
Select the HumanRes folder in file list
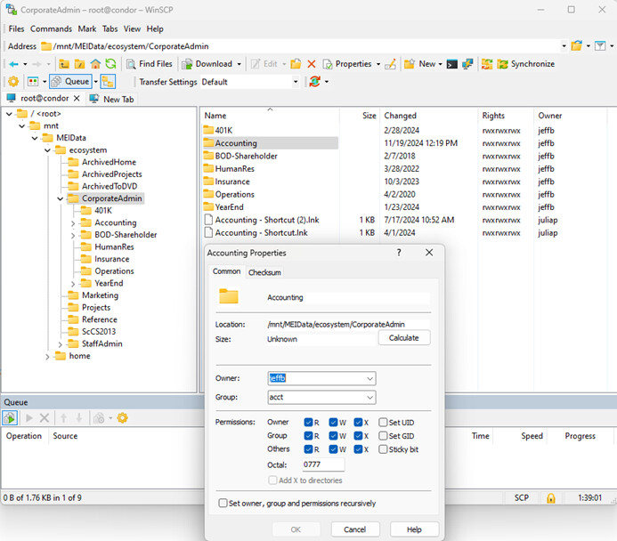tap(234, 169)
